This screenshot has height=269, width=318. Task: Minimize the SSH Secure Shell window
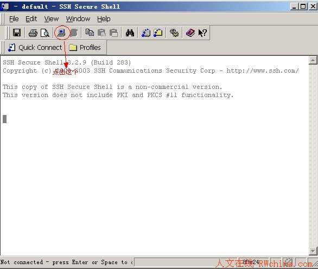click(294, 7)
